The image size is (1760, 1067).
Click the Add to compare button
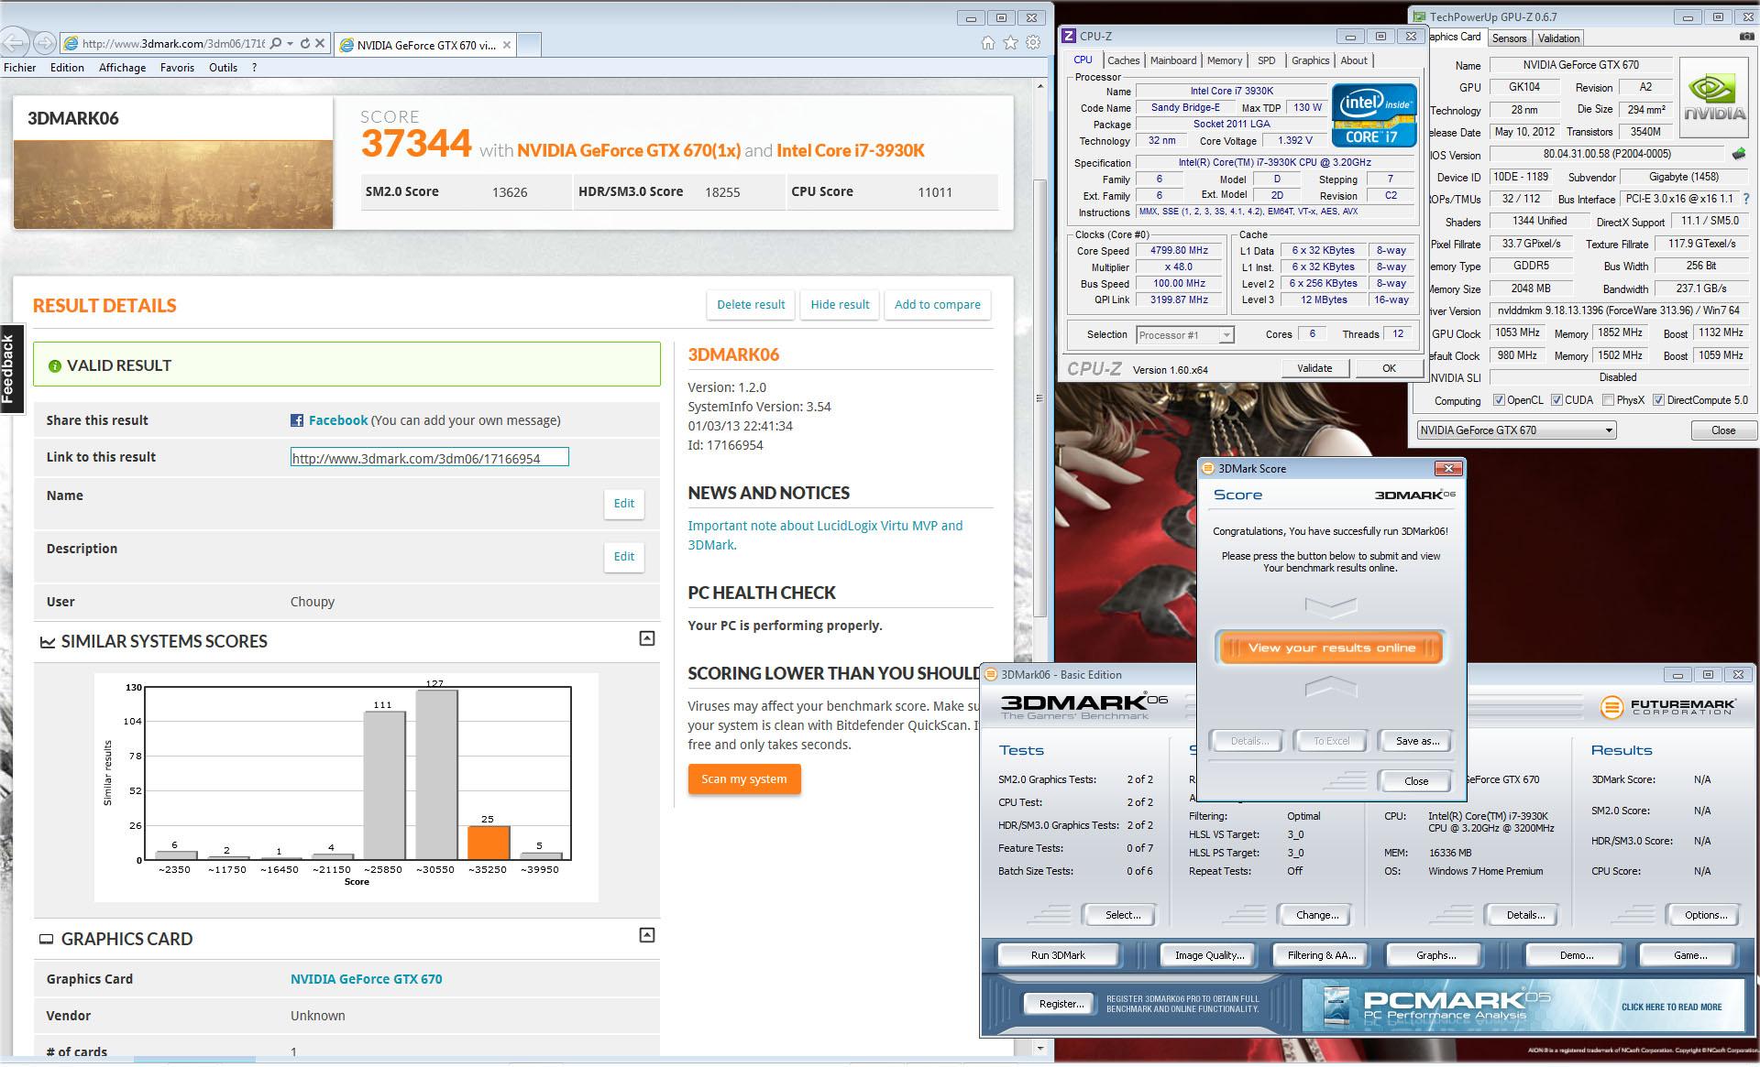coord(937,305)
